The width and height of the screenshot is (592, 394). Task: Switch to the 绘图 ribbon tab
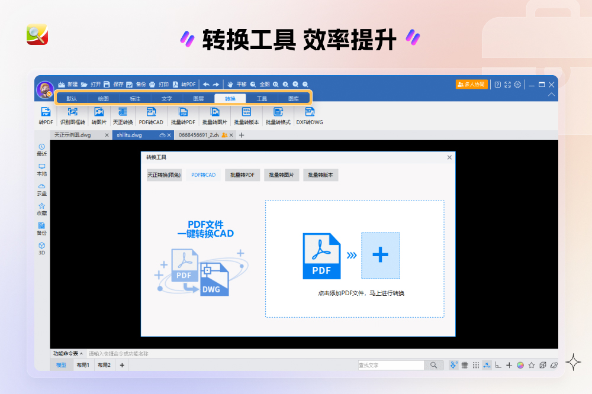(104, 98)
